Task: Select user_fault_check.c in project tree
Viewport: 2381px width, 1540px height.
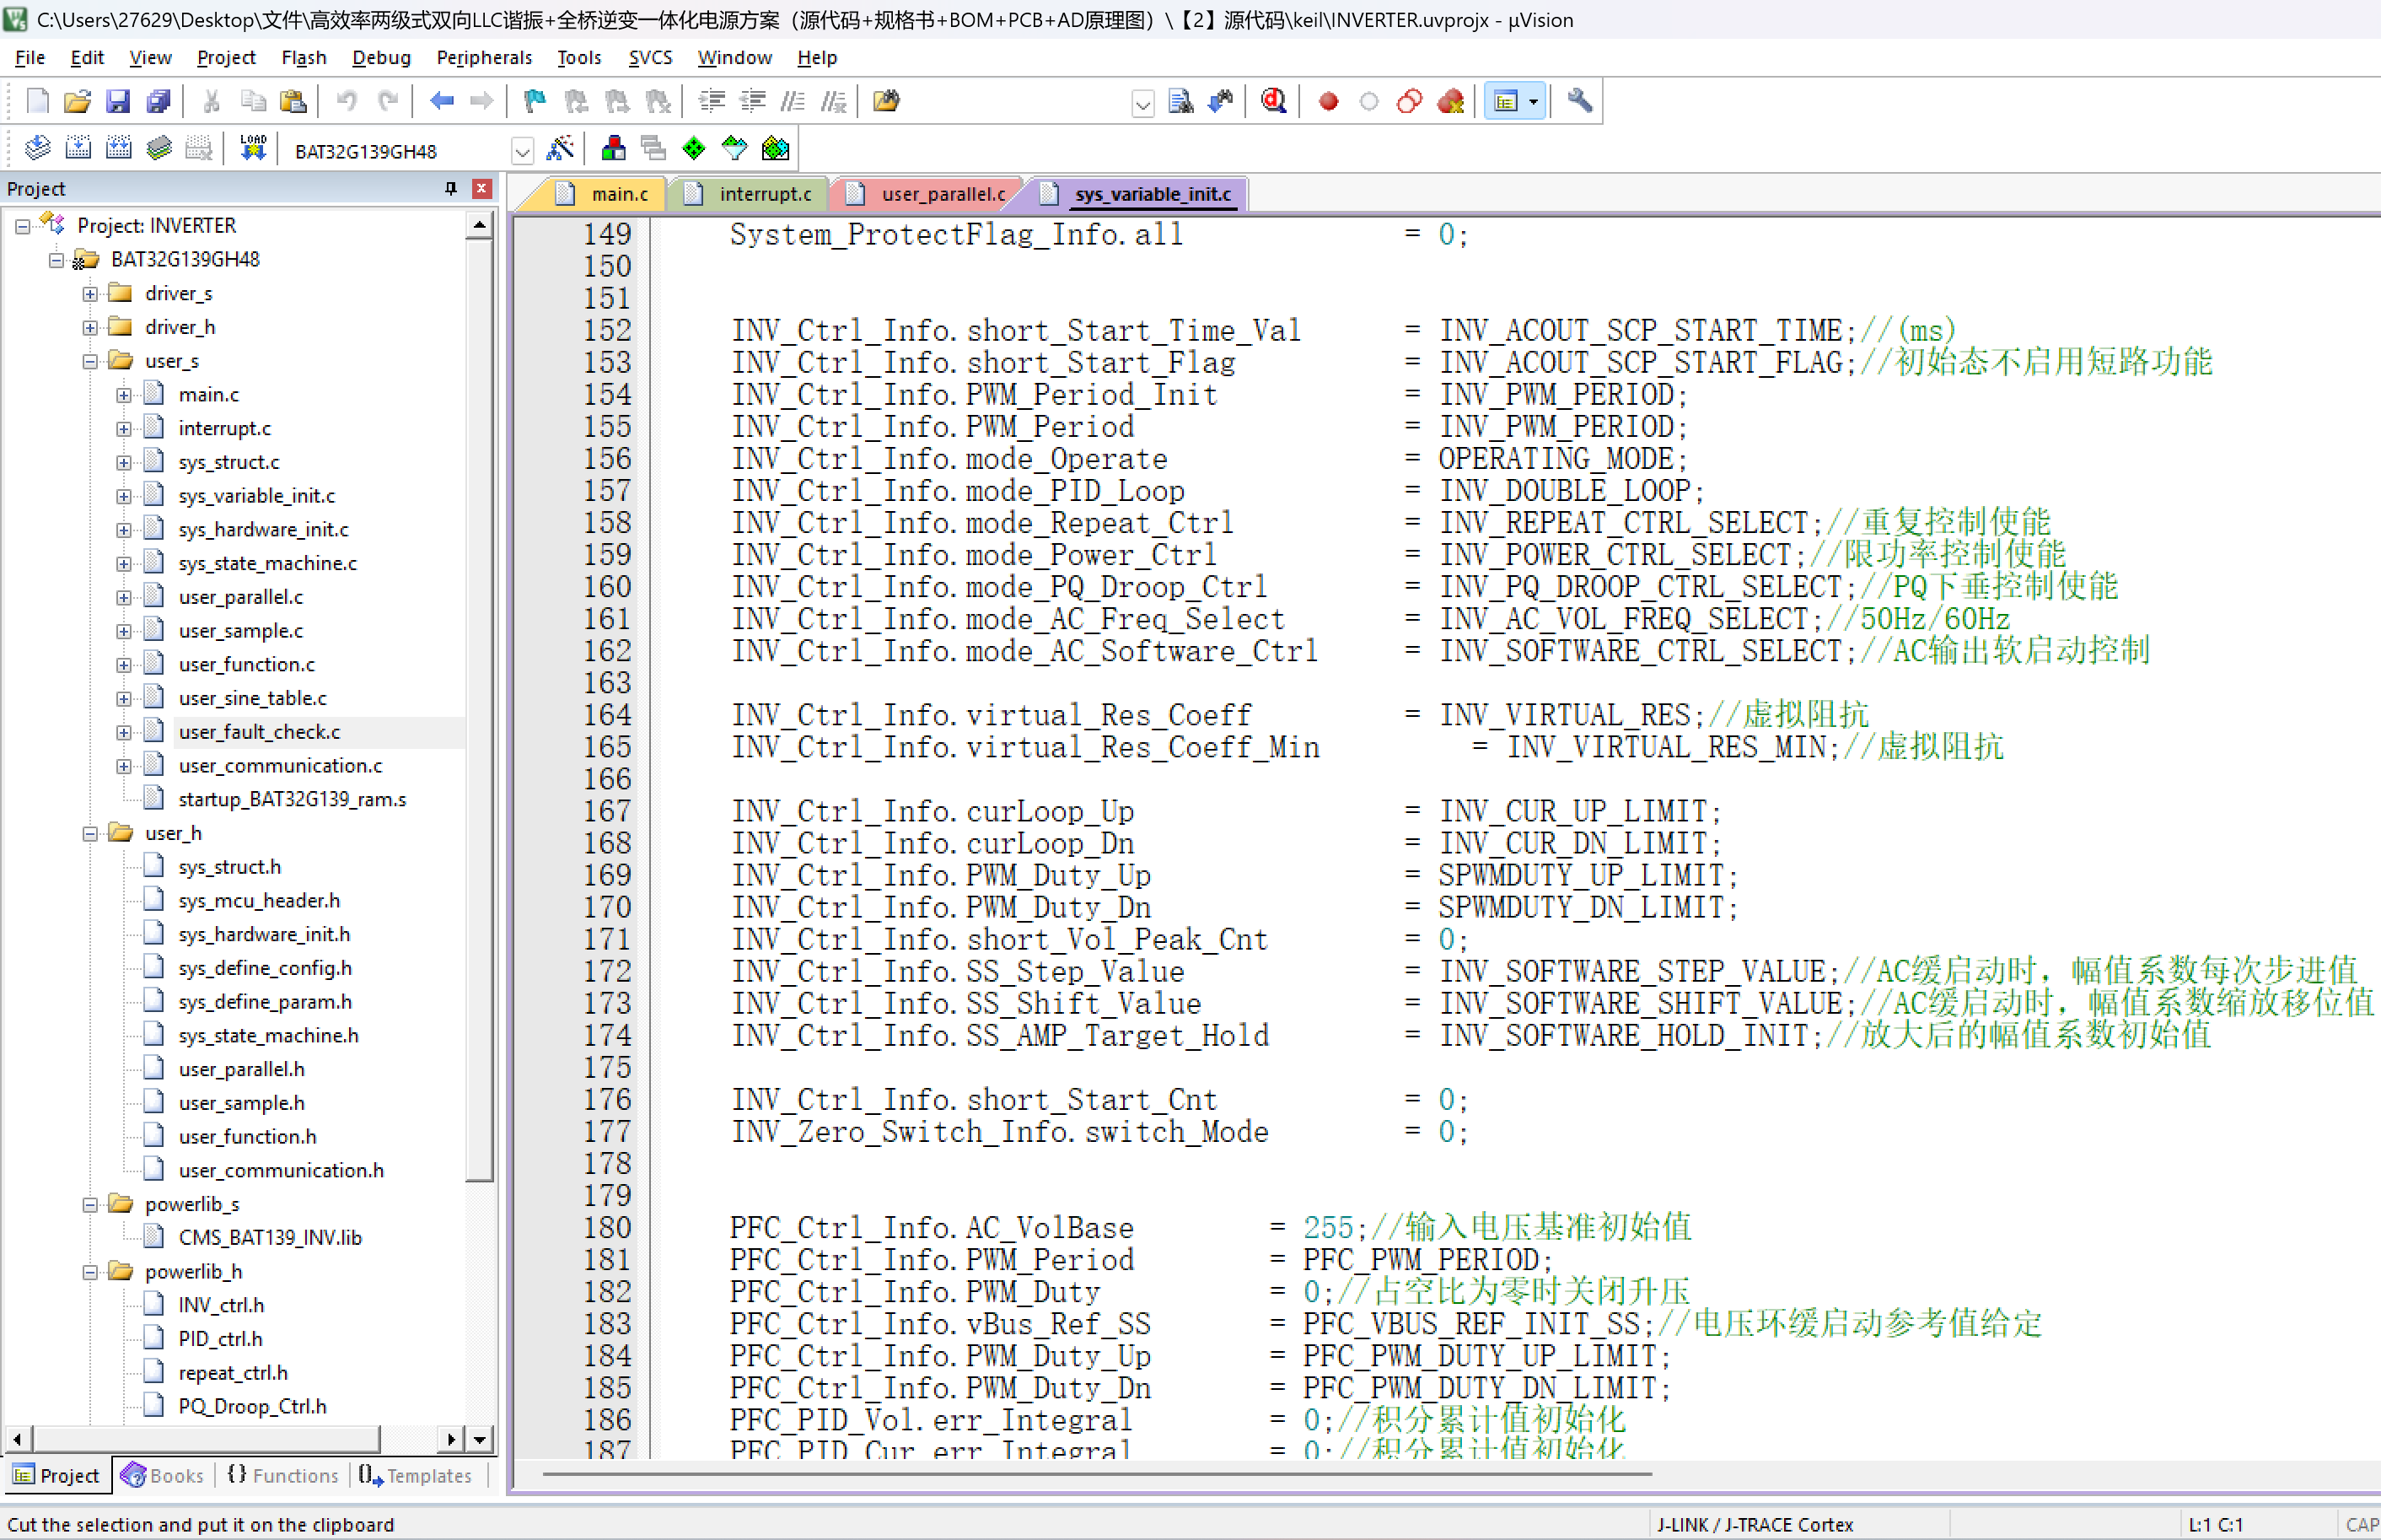Action: click(x=259, y=732)
